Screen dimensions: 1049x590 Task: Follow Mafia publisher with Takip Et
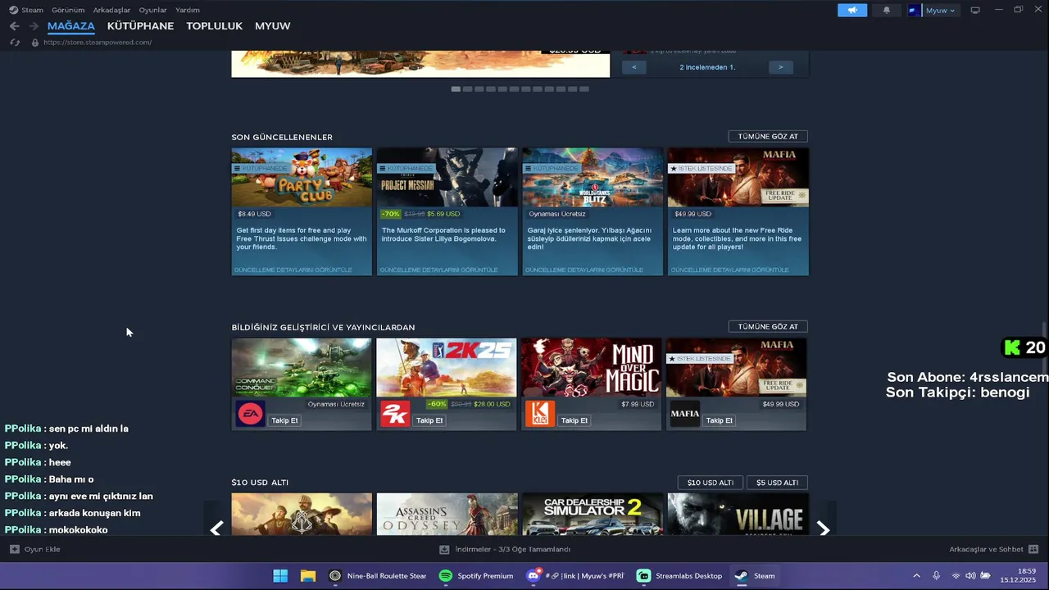pos(719,420)
